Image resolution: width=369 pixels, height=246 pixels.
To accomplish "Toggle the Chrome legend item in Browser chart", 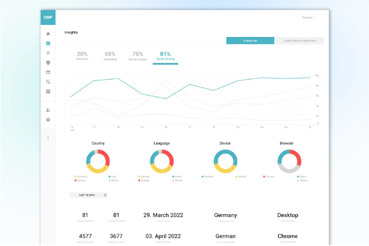I will pyautogui.click(x=270, y=177).
